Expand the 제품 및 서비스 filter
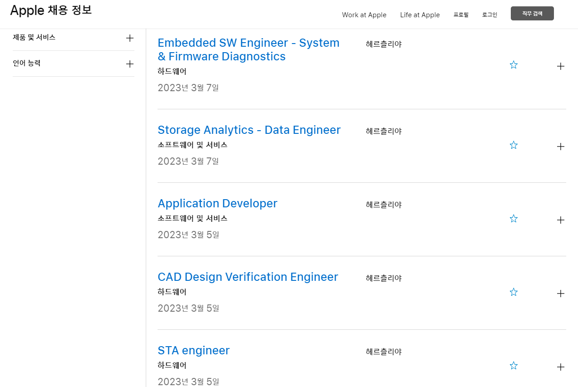The width and height of the screenshot is (578, 387). [130, 38]
